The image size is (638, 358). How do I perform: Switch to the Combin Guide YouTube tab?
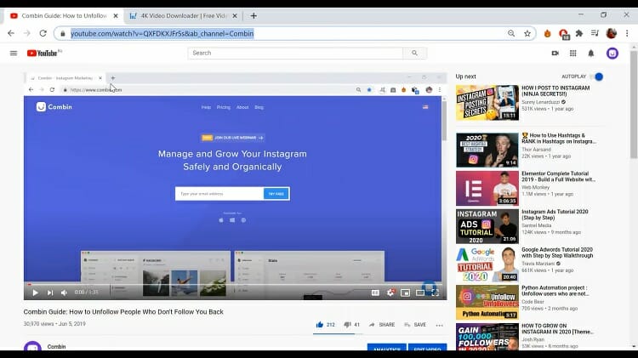click(64, 16)
